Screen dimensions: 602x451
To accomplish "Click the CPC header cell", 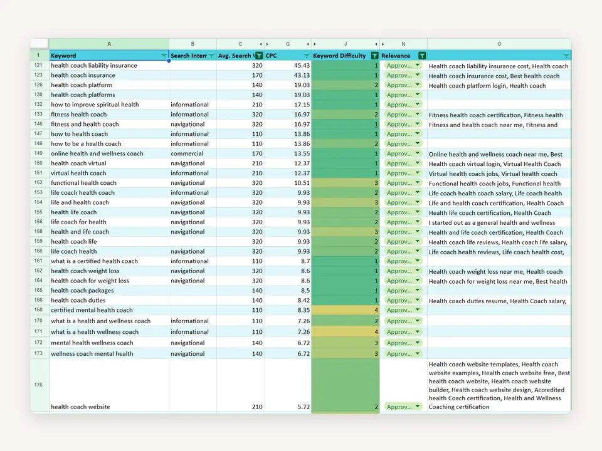I will (288, 56).
